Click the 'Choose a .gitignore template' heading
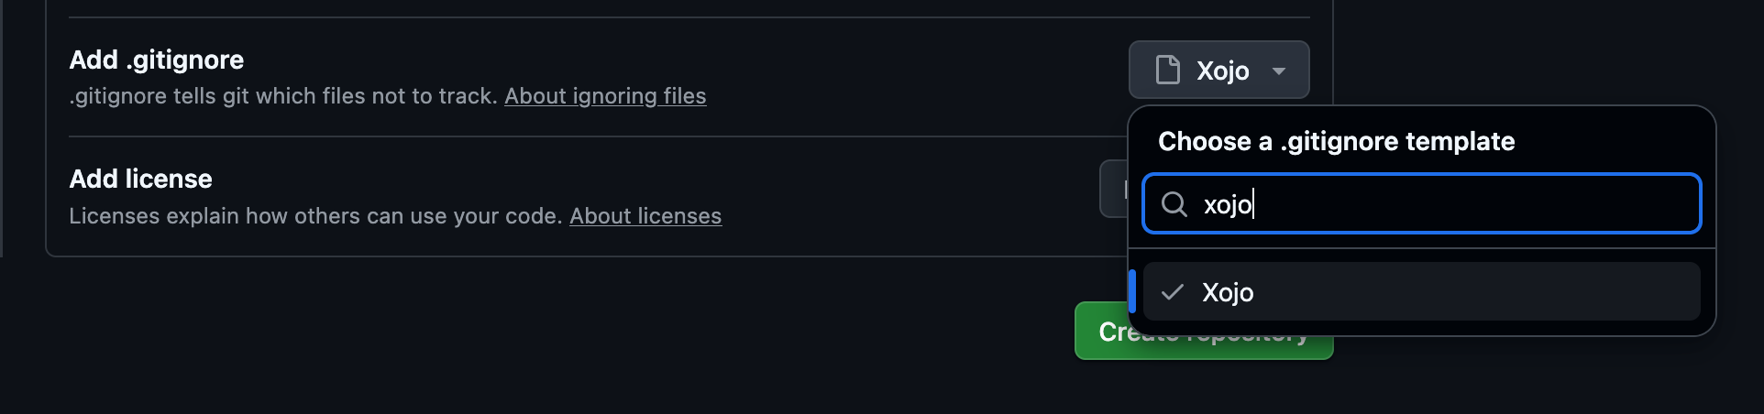This screenshot has width=1764, height=414. [x=1336, y=141]
